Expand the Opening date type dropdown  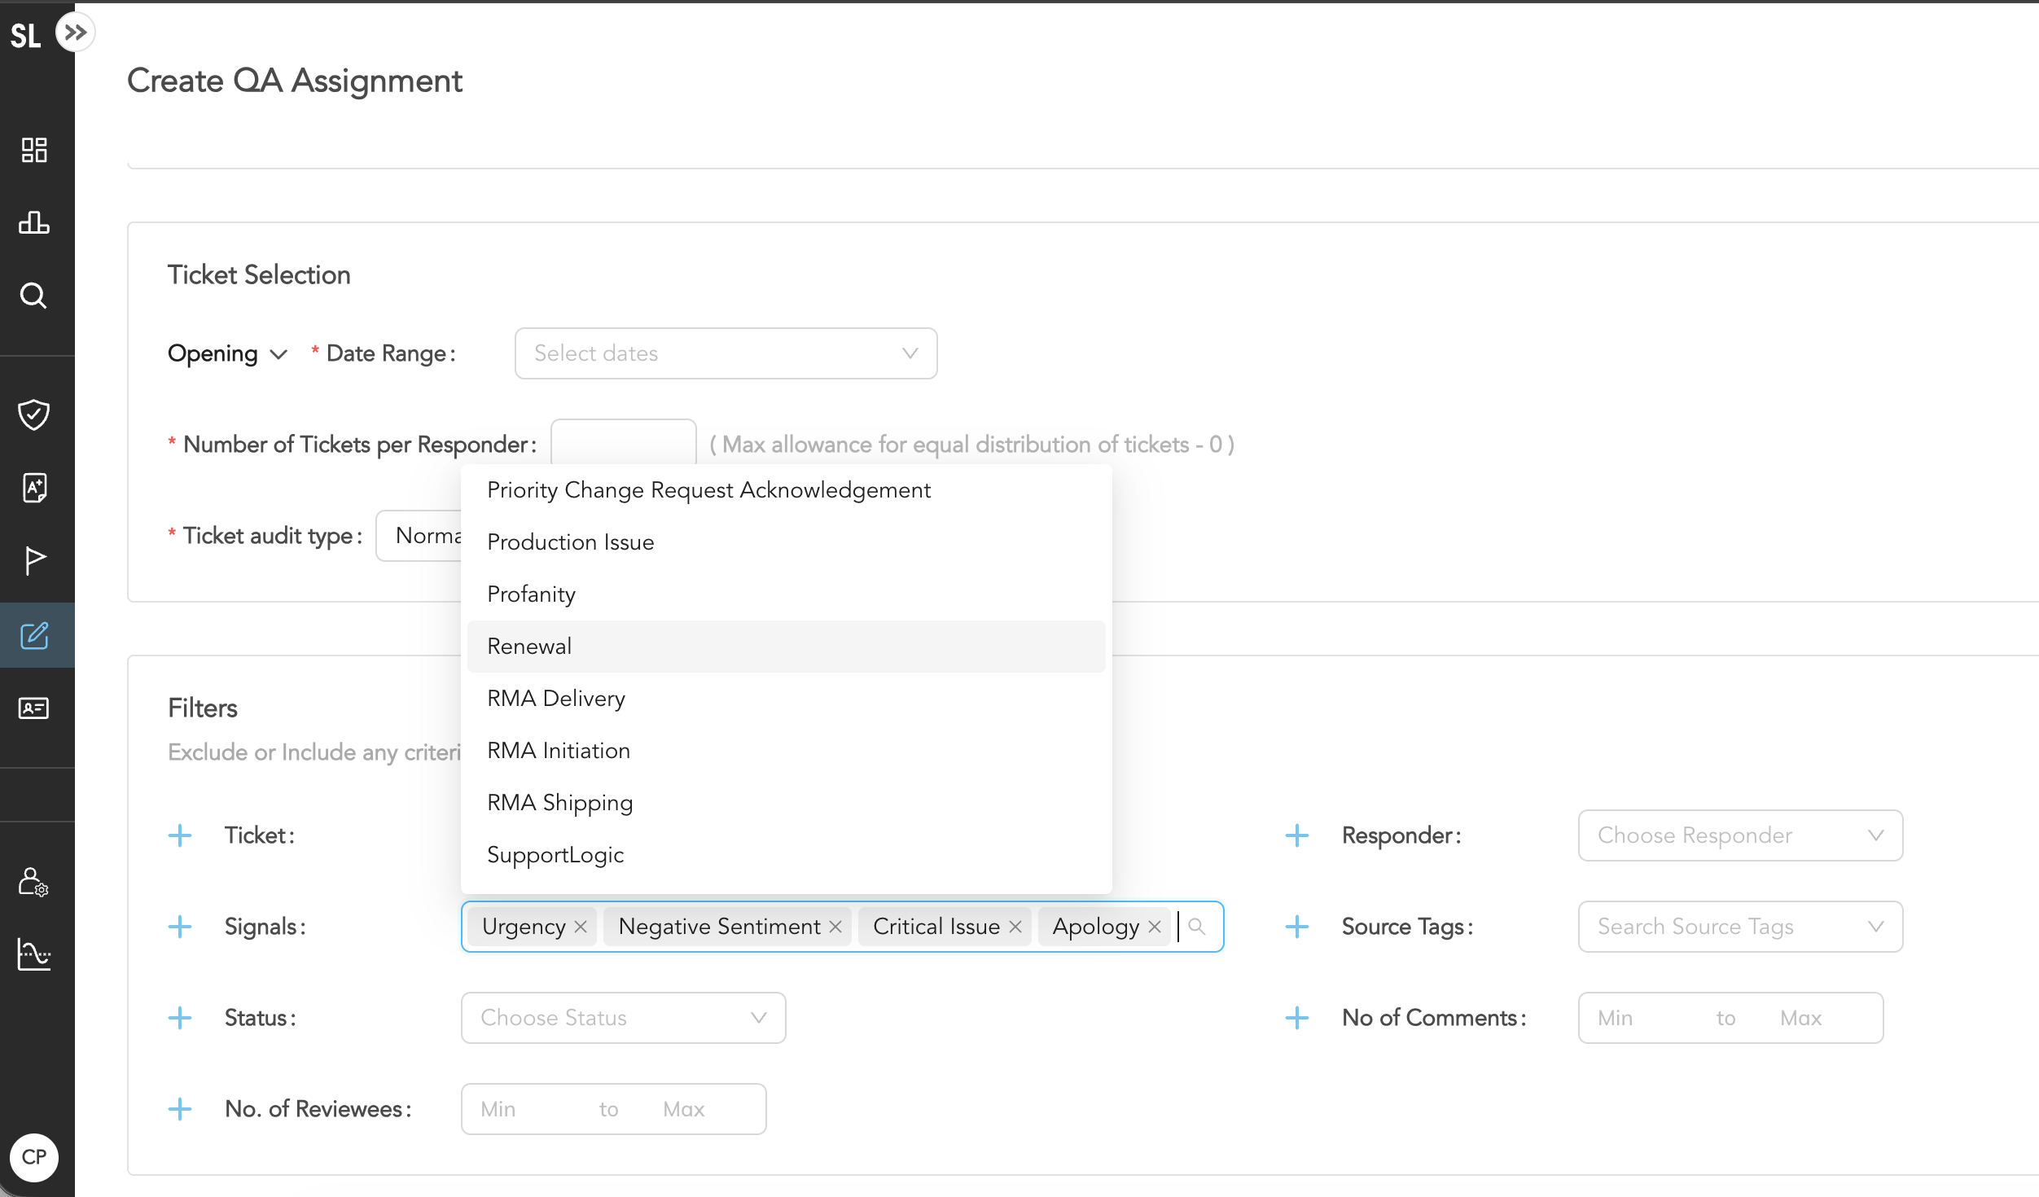click(227, 353)
